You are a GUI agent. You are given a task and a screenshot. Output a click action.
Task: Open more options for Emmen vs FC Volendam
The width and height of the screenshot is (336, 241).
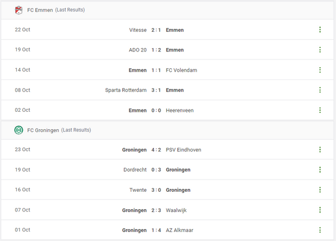[320, 70]
